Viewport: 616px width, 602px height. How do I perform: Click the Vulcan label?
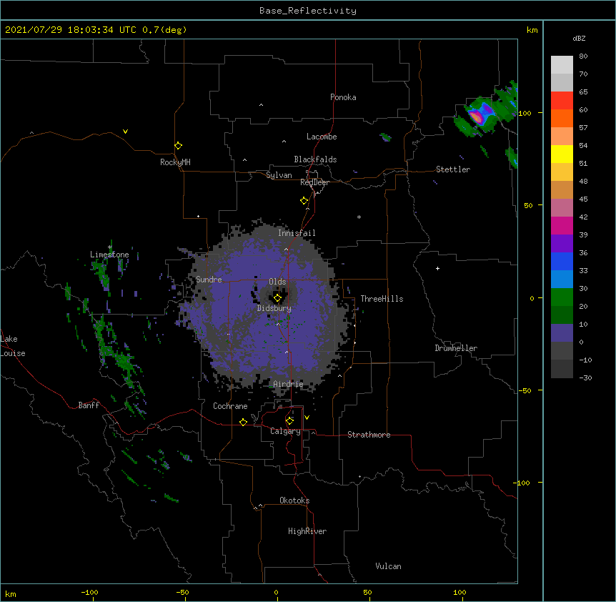pos(388,566)
